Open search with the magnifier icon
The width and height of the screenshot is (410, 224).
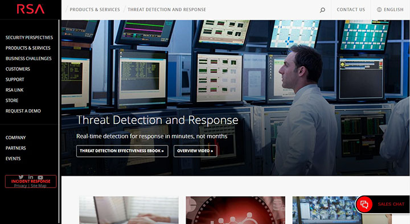point(322,10)
